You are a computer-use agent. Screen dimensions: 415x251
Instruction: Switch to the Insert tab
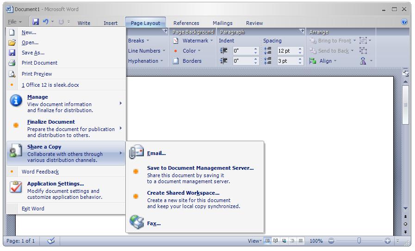[111, 23]
